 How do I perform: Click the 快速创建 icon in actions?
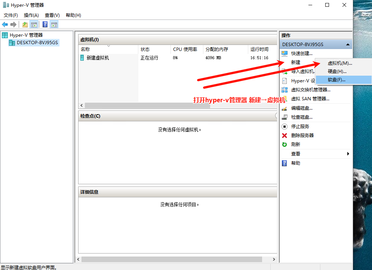(285, 54)
